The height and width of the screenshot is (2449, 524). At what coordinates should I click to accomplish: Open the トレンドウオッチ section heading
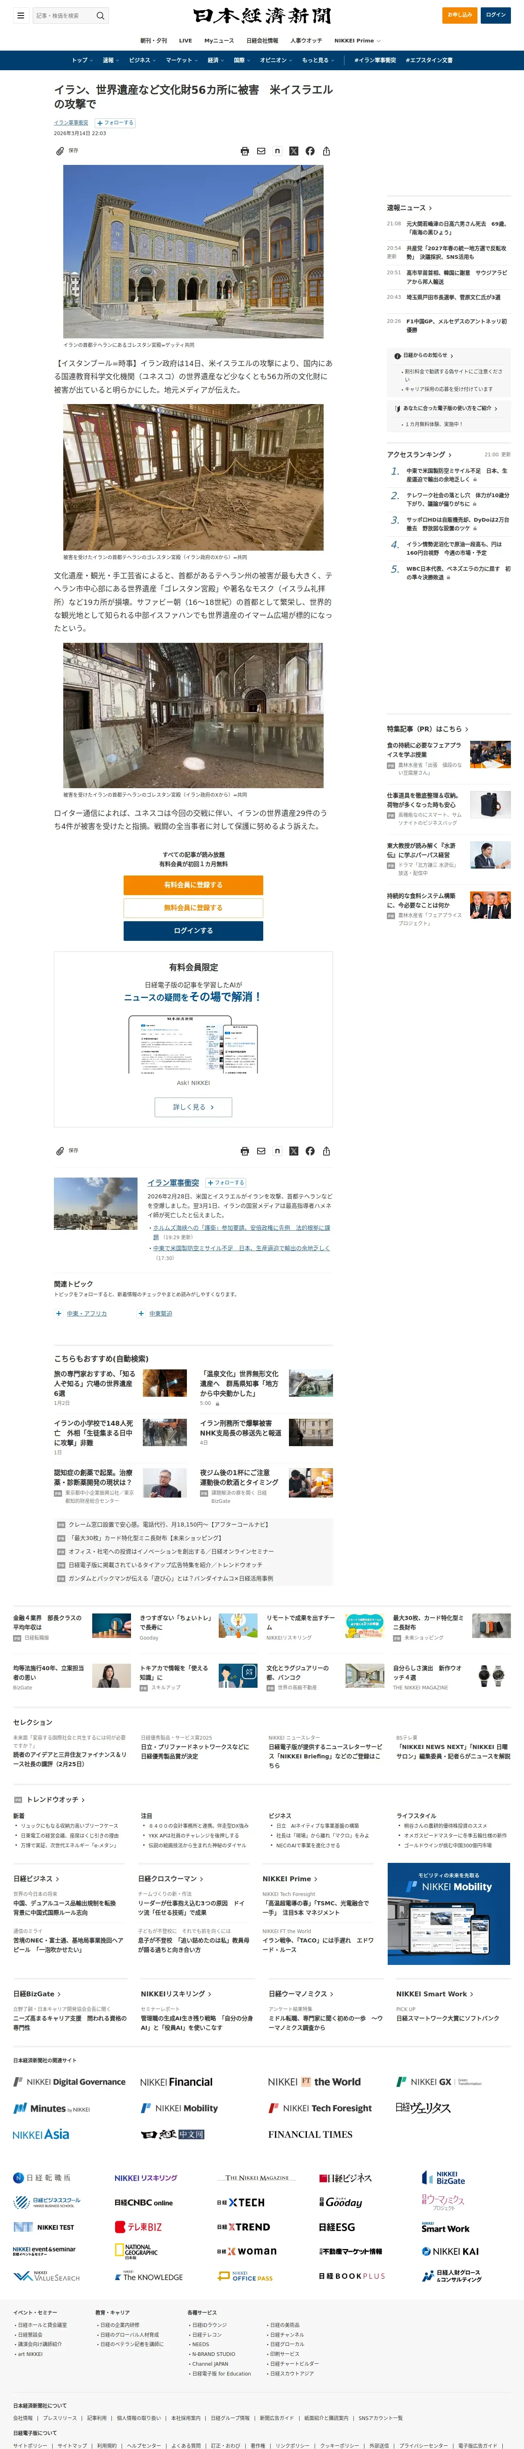point(55,1800)
